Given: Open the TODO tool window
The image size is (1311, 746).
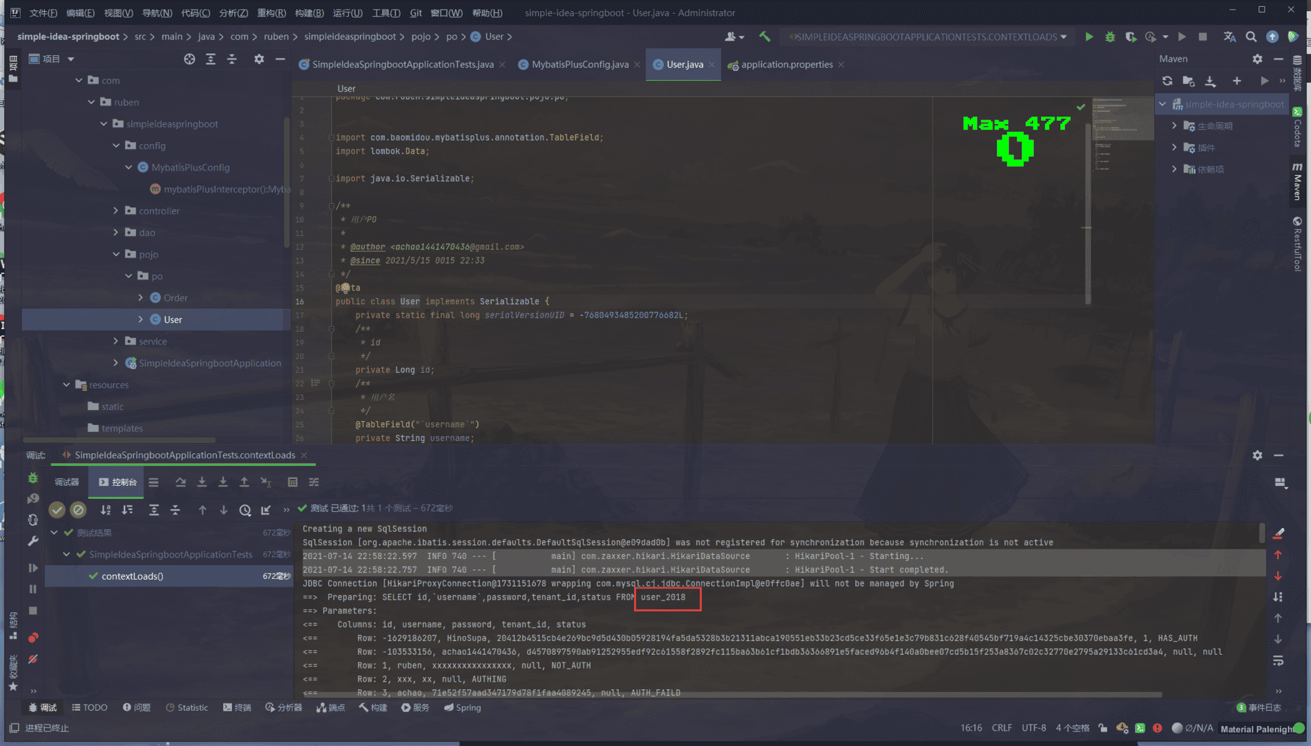Looking at the screenshot, I should tap(90, 707).
